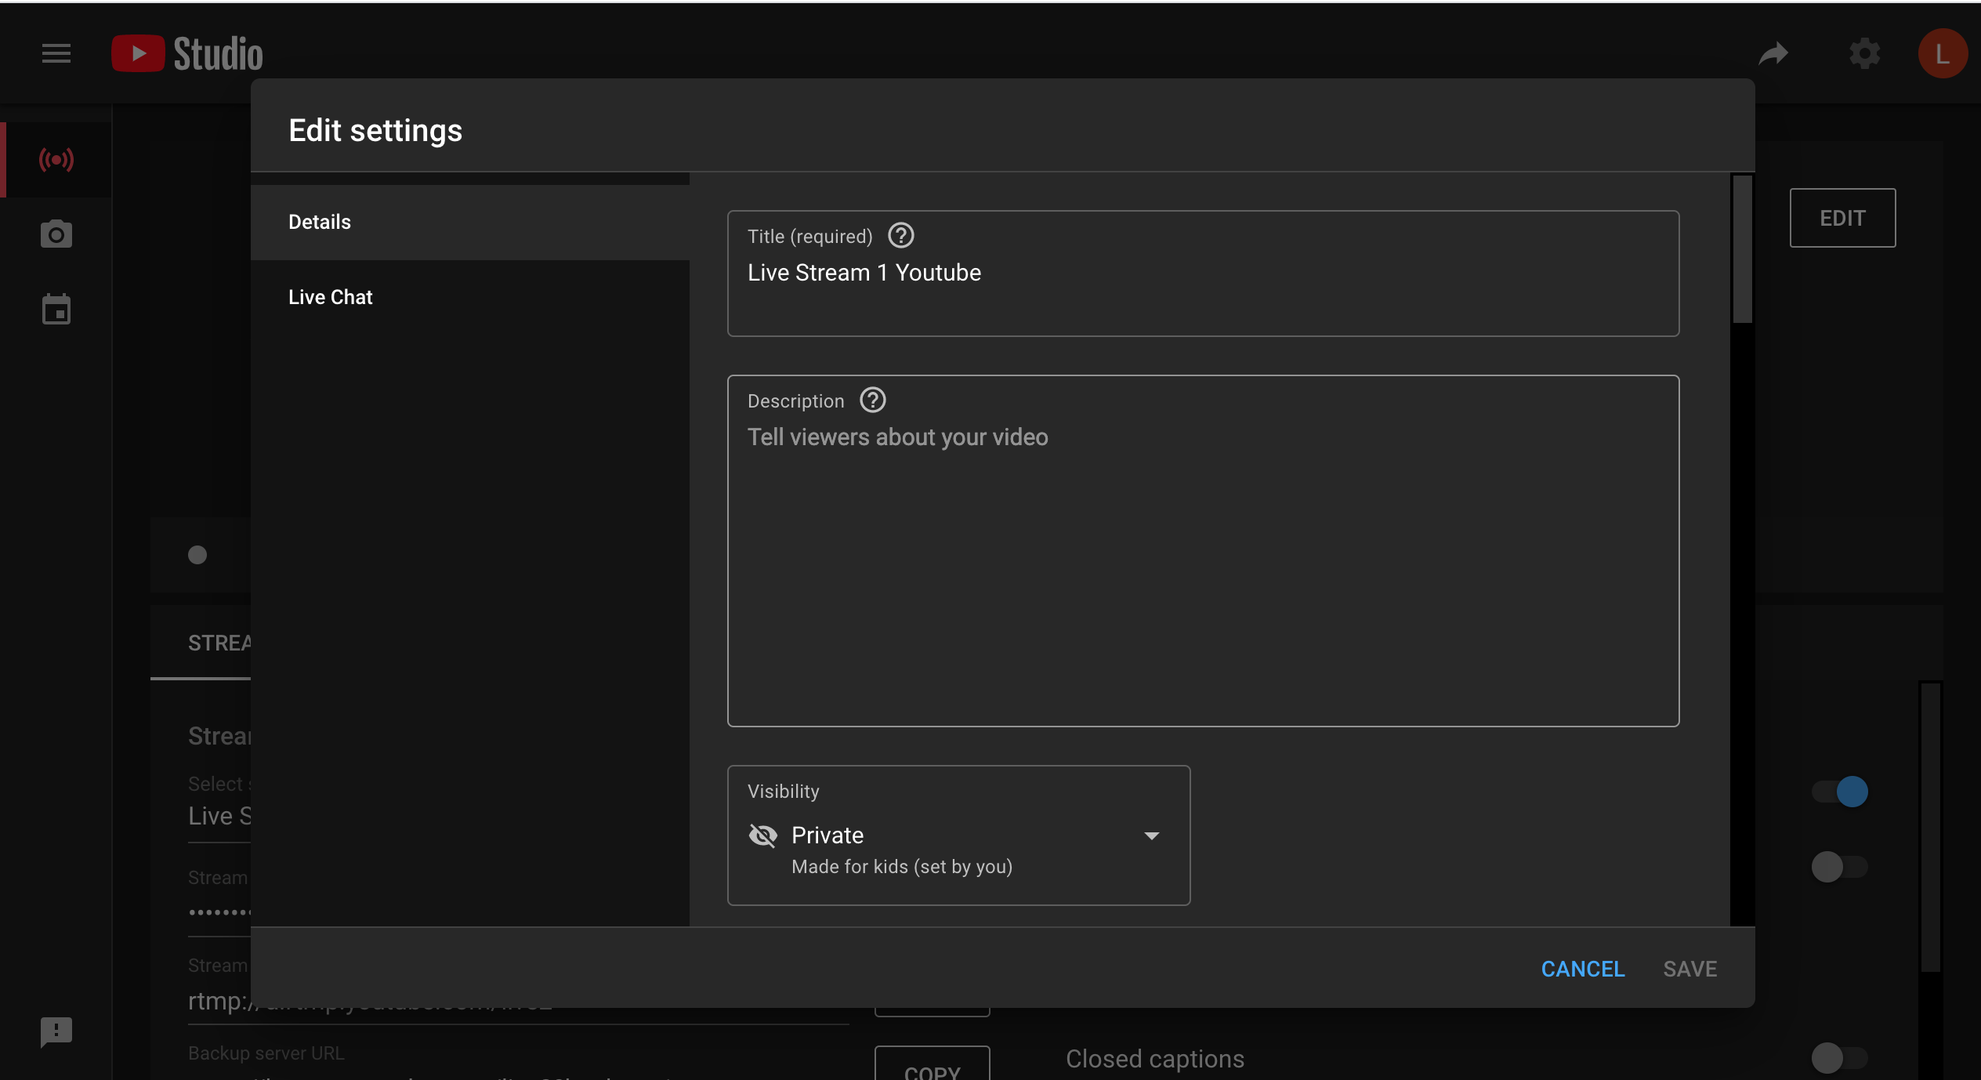Enable the Closed captions toggle
The height and width of the screenshot is (1080, 1981).
1838,1058
